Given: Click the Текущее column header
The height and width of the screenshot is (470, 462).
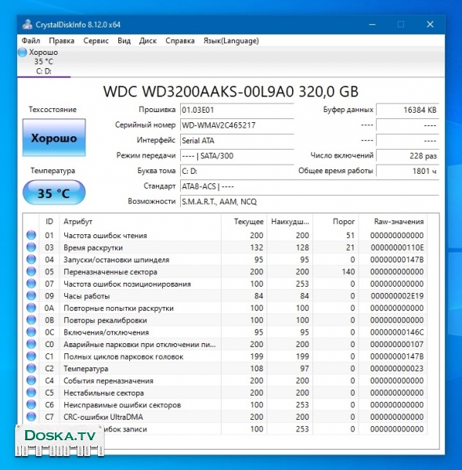Looking at the screenshot, I should pyautogui.click(x=244, y=222).
